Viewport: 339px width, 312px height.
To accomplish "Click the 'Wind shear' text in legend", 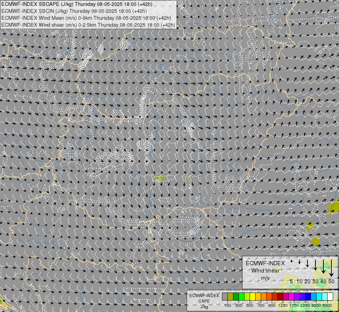I will tap(266, 271).
